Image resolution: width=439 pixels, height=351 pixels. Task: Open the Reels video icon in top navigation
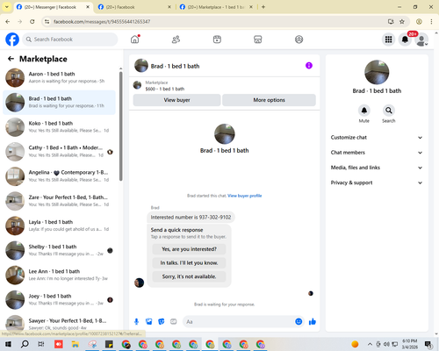[x=217, y=39]
